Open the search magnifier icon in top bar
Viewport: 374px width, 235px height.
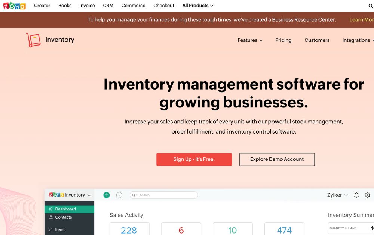point(371,6)
